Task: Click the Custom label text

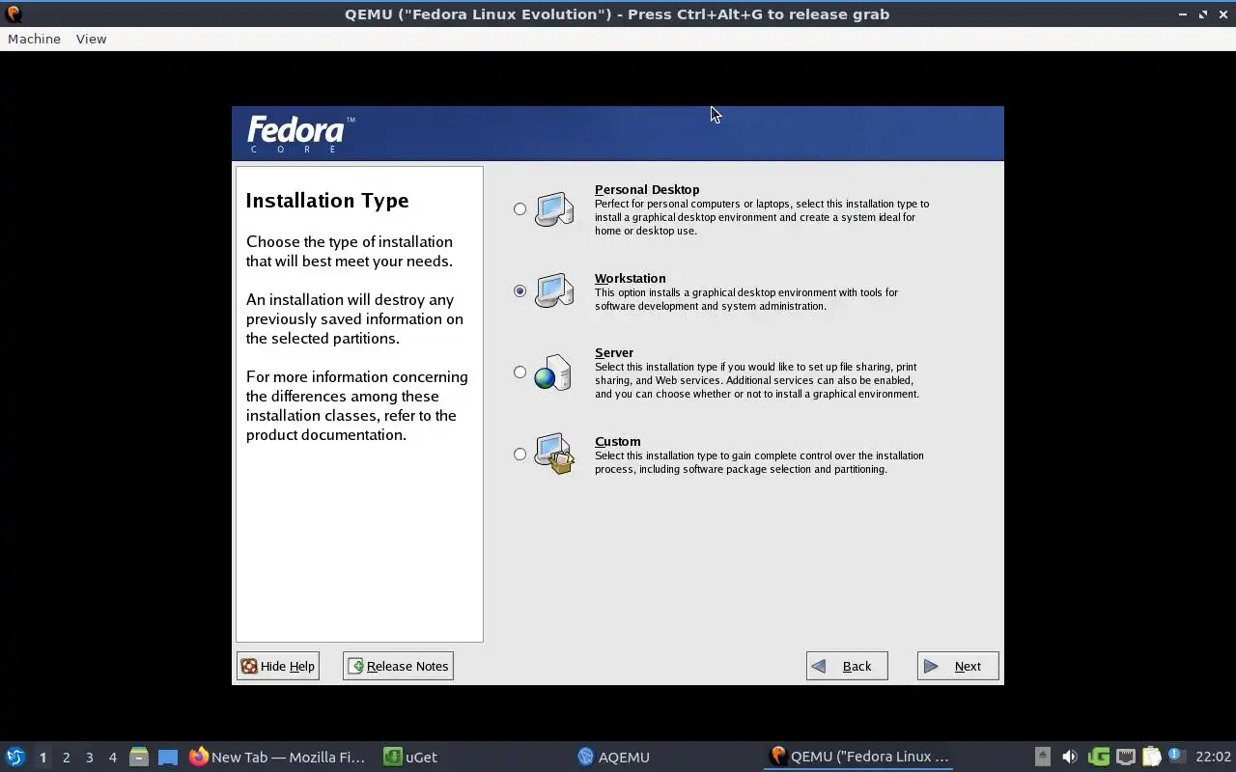Action: pos(617,441)
